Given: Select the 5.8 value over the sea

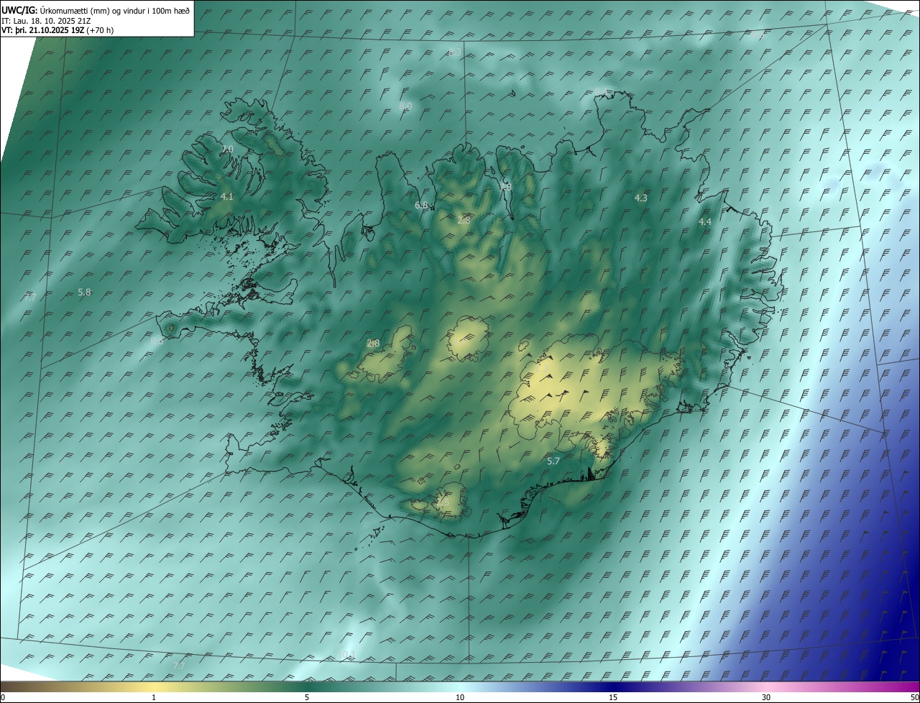Looking at the screenshot, I should pos(84,292).
